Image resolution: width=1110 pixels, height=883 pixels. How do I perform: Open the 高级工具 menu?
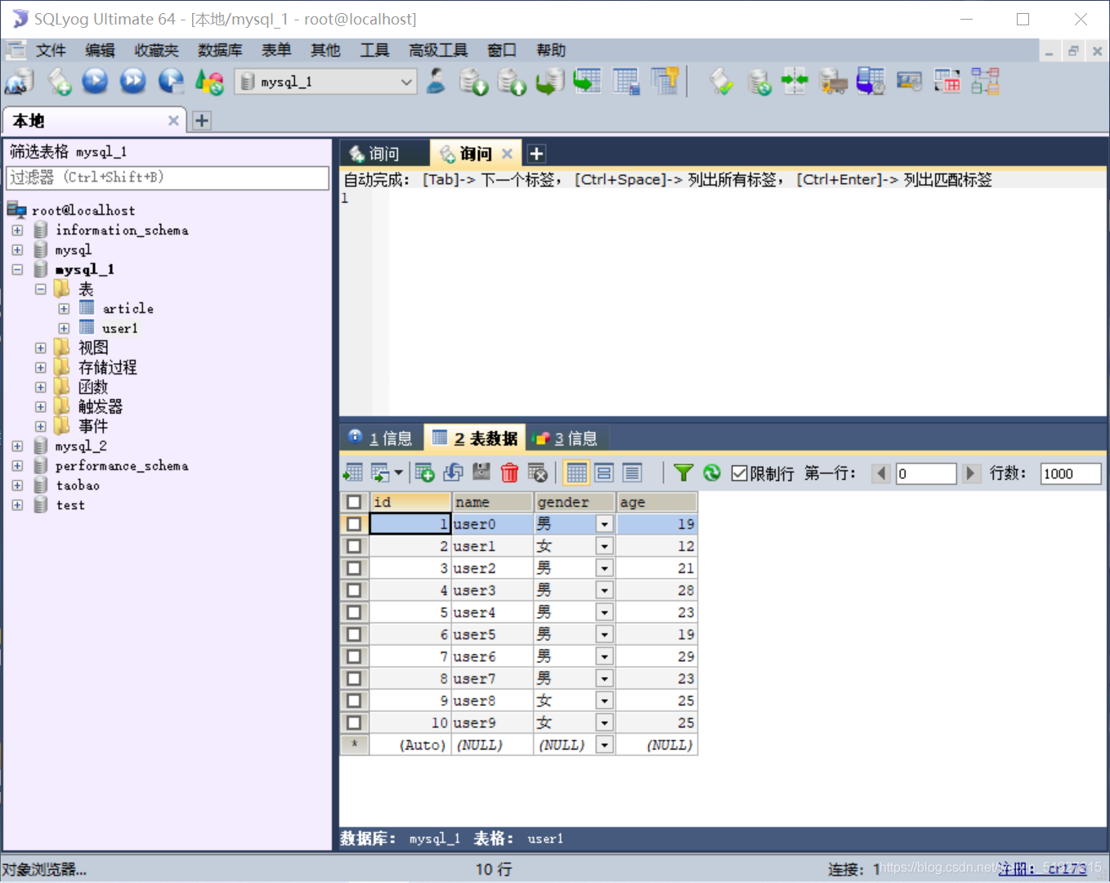tap(438, 51)
